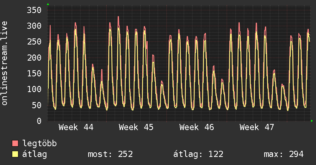Click the 50 y-axis tick label
Viewport: 316px width, 165px height.
coord(36,105)
